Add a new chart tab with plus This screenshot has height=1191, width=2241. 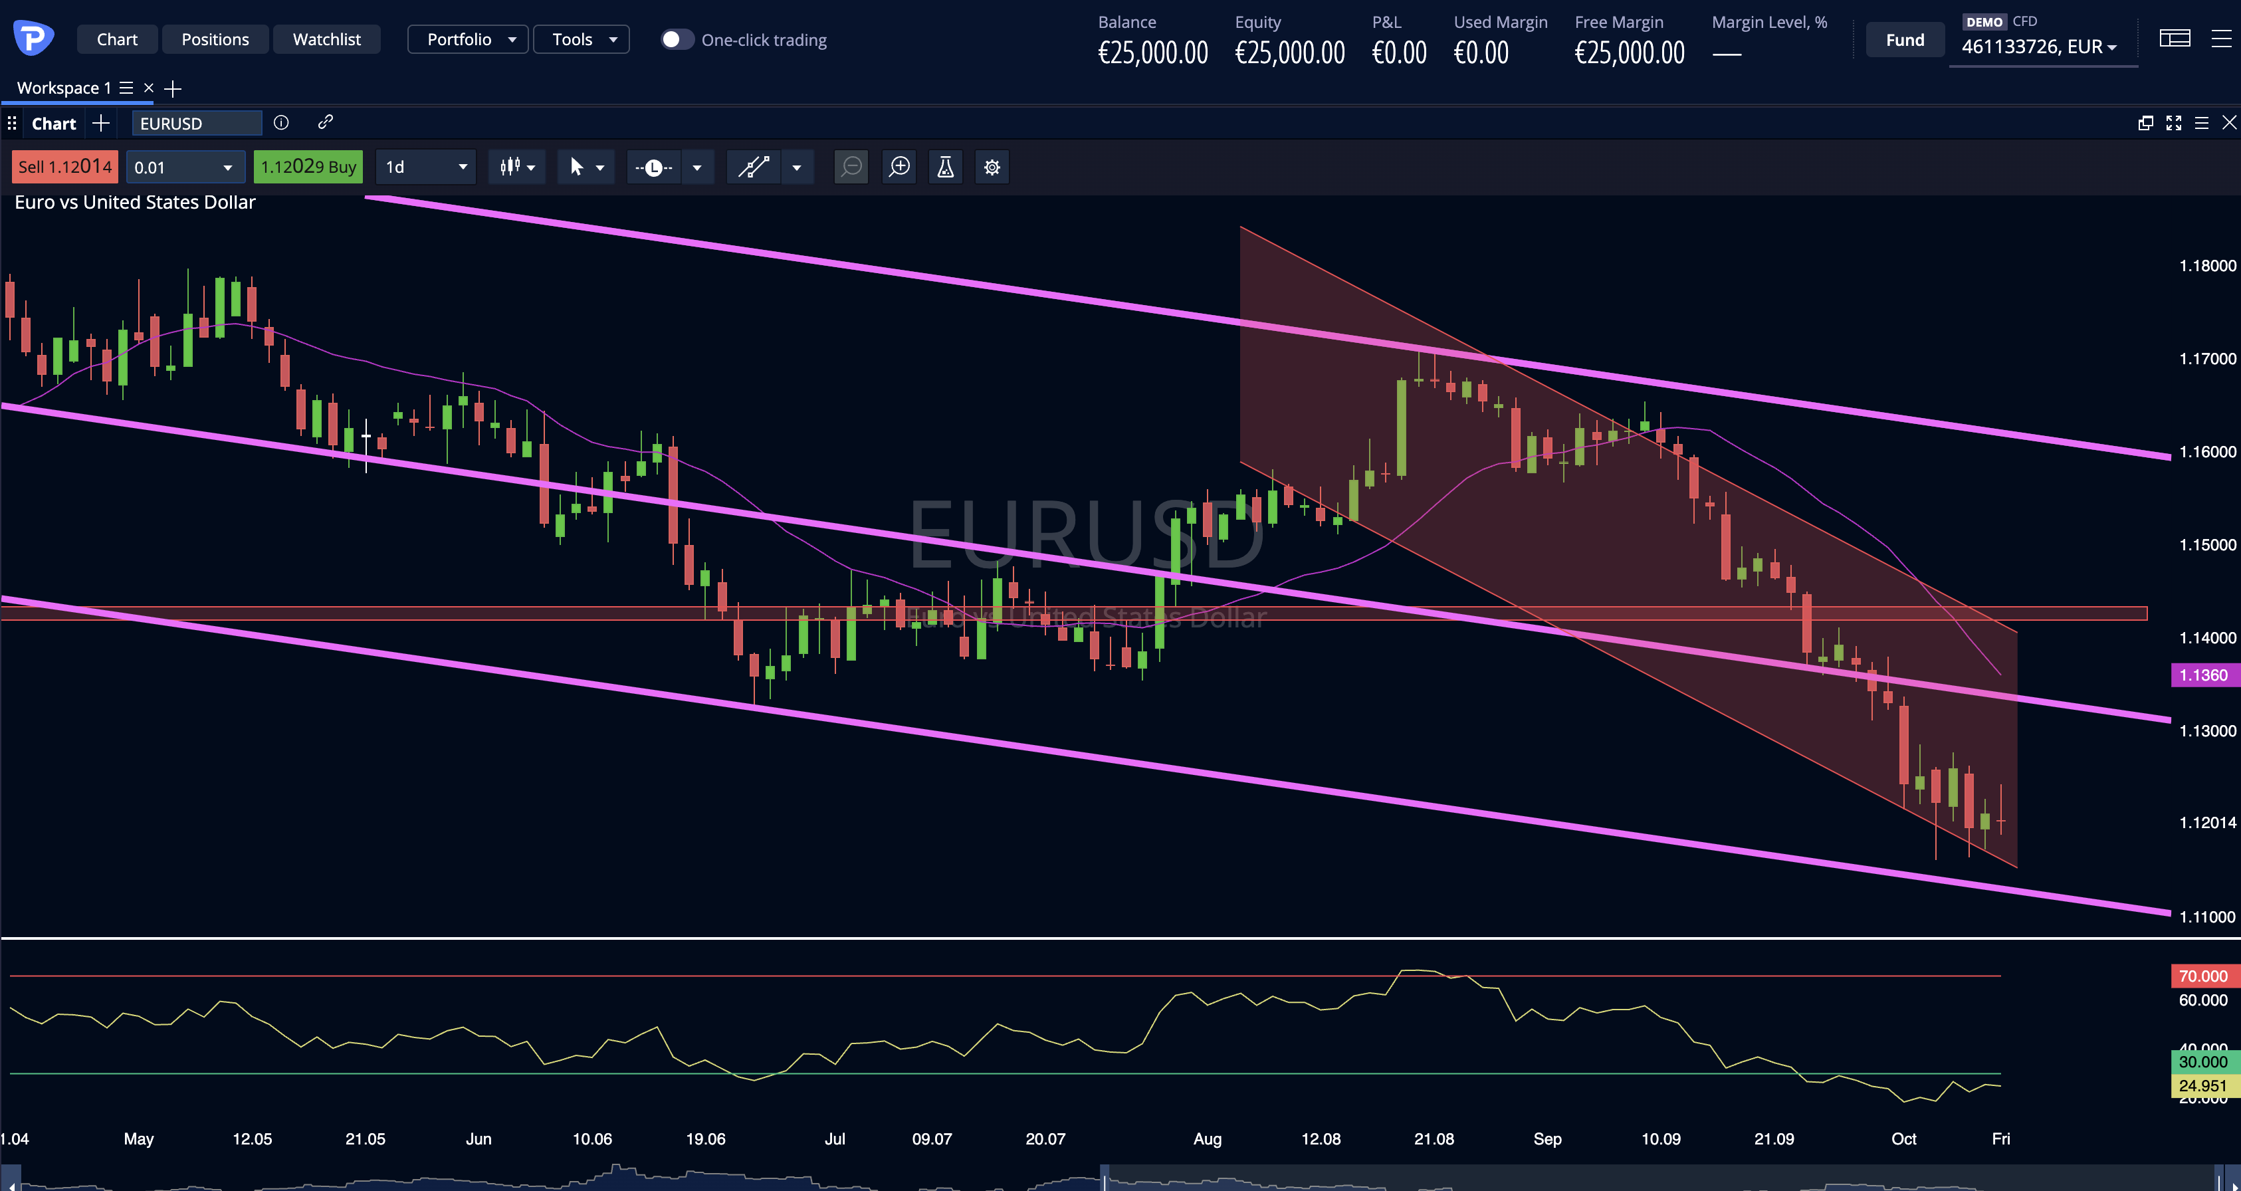pos(101,124)
